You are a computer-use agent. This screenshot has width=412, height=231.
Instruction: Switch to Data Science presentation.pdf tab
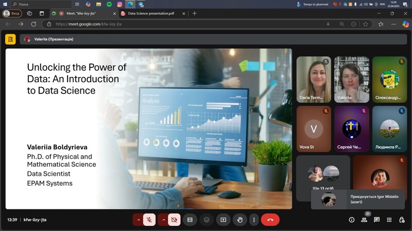151,13
